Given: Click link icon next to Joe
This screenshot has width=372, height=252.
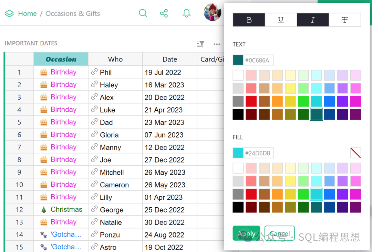Looking at the screenshot, I should coord(94,159).
